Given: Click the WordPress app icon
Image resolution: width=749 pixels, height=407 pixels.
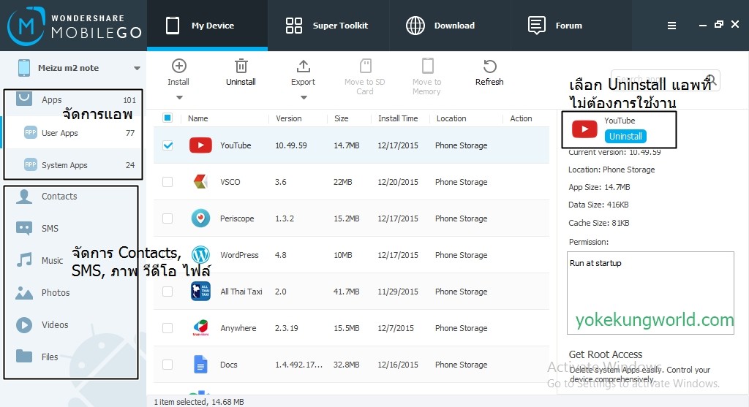Looking at the screenshot, I should point(200,255).
